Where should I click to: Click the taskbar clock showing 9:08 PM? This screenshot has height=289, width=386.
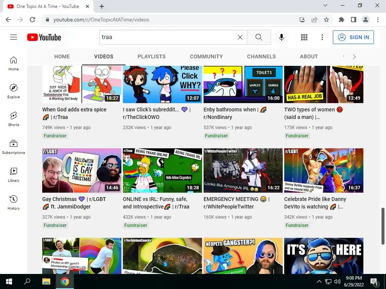coord(354,281)
